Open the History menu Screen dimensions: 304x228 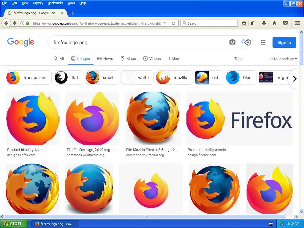(38, 3)
